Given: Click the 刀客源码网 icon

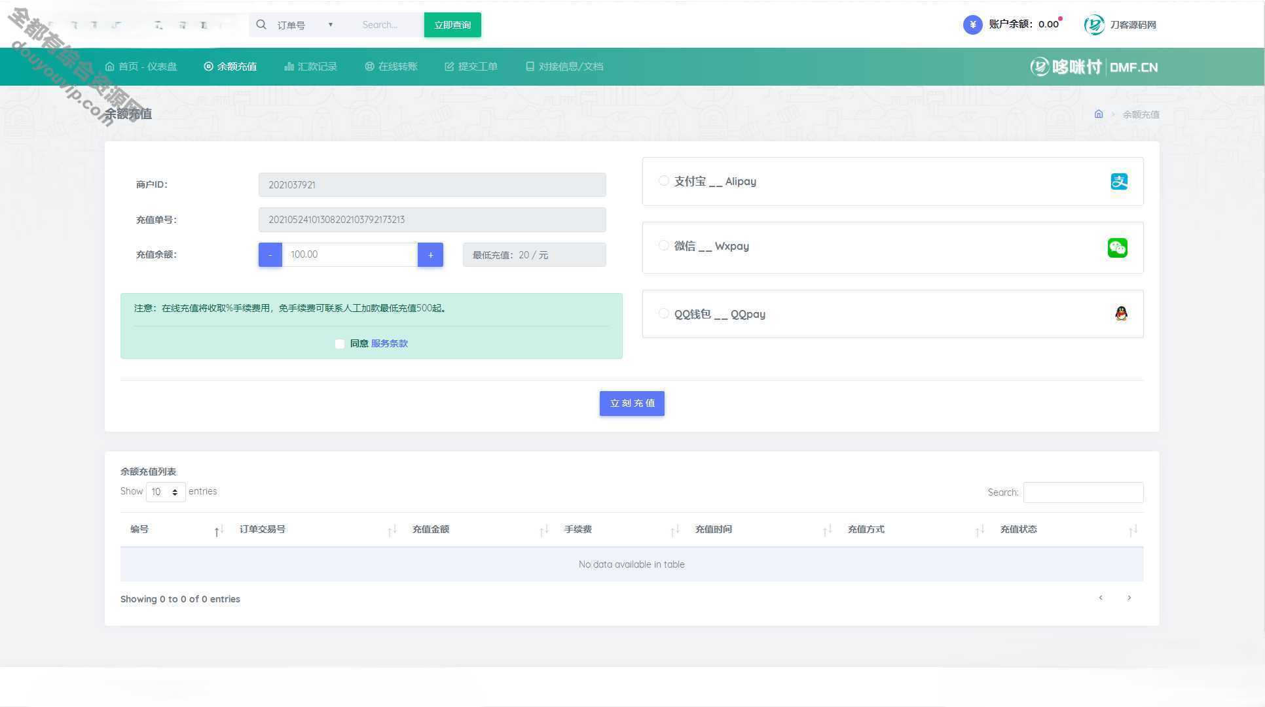Looking at the screenshot, I should tap(1093, 24).
